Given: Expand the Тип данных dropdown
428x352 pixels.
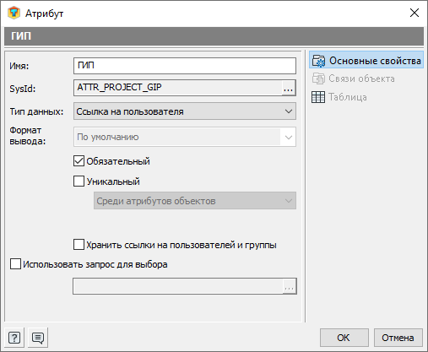Looking at the screenshot, I should [185, 111].
